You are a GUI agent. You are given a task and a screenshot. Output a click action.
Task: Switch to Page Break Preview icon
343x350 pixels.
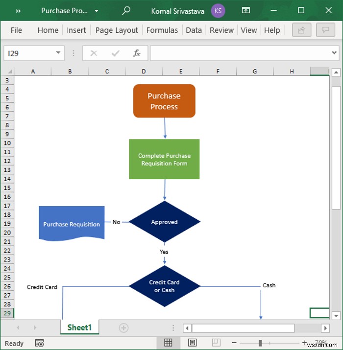[216, 343]
